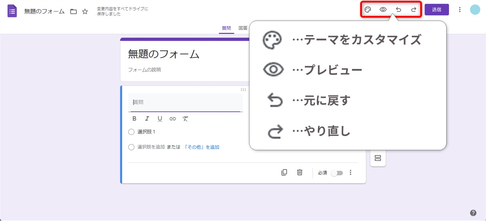The width and height of the screenshot is (486, 222).
Task: Move form to folder icon
Action: 73,12
